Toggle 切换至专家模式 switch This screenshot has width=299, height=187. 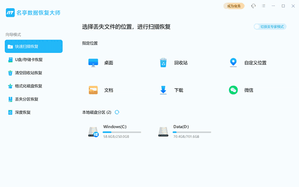coord(270,26)
